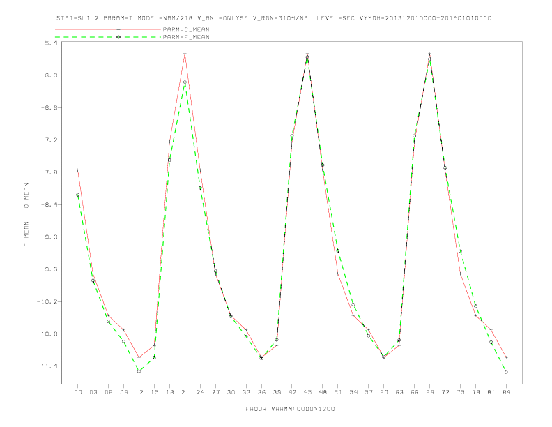Click the -11.4 y-axis tick label
552x427 pixels.
pyautogui.click(x=47, y=366)
